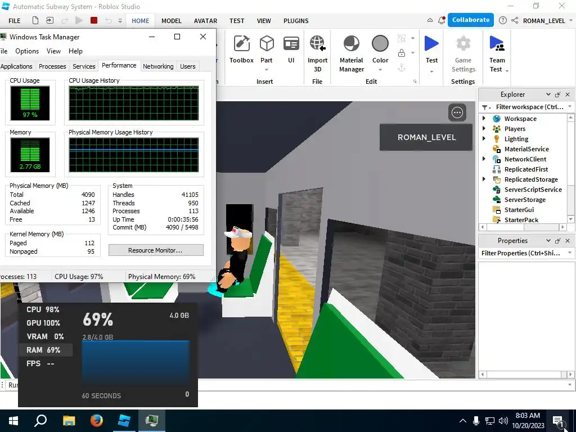Click the Collaborate button
The image size is (576, 432).
tap(471, 20)
